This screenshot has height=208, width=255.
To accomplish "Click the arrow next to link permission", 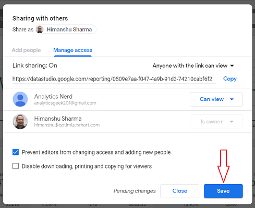I will 232,66.
